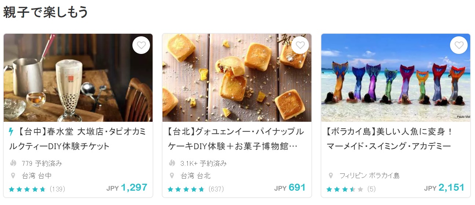Toggle heart on pineapple cake DIY card
The width and height of the screenshot is (475, 205).
[300, 45]
